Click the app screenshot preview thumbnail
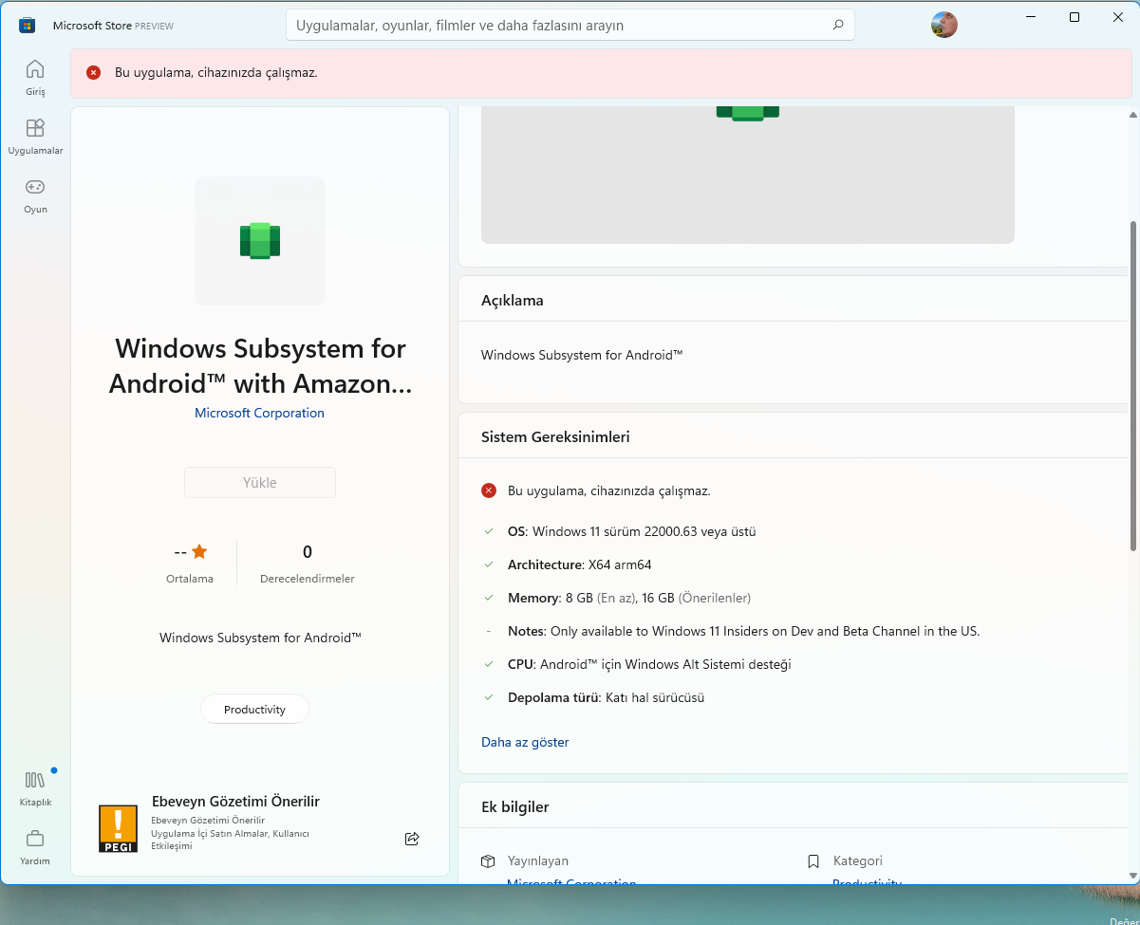Screen dimensions: 1140x925 tap(747, 176)
